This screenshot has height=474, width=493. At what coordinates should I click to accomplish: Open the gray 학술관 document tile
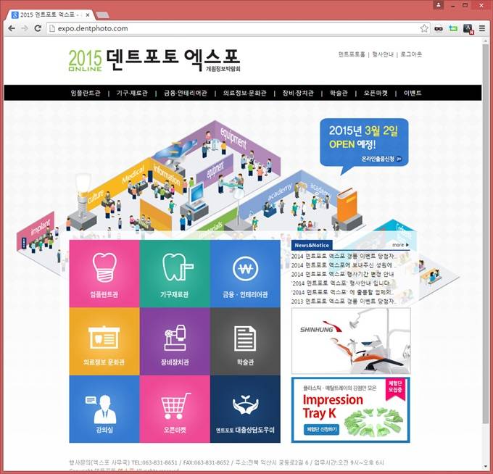coord(245,341)
